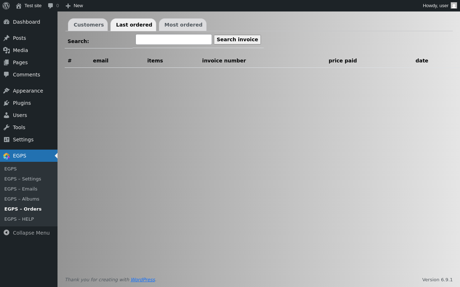460x287 pixels.
Task: Click the comments bubble icon in admin bar
Action: coord(50,6)
